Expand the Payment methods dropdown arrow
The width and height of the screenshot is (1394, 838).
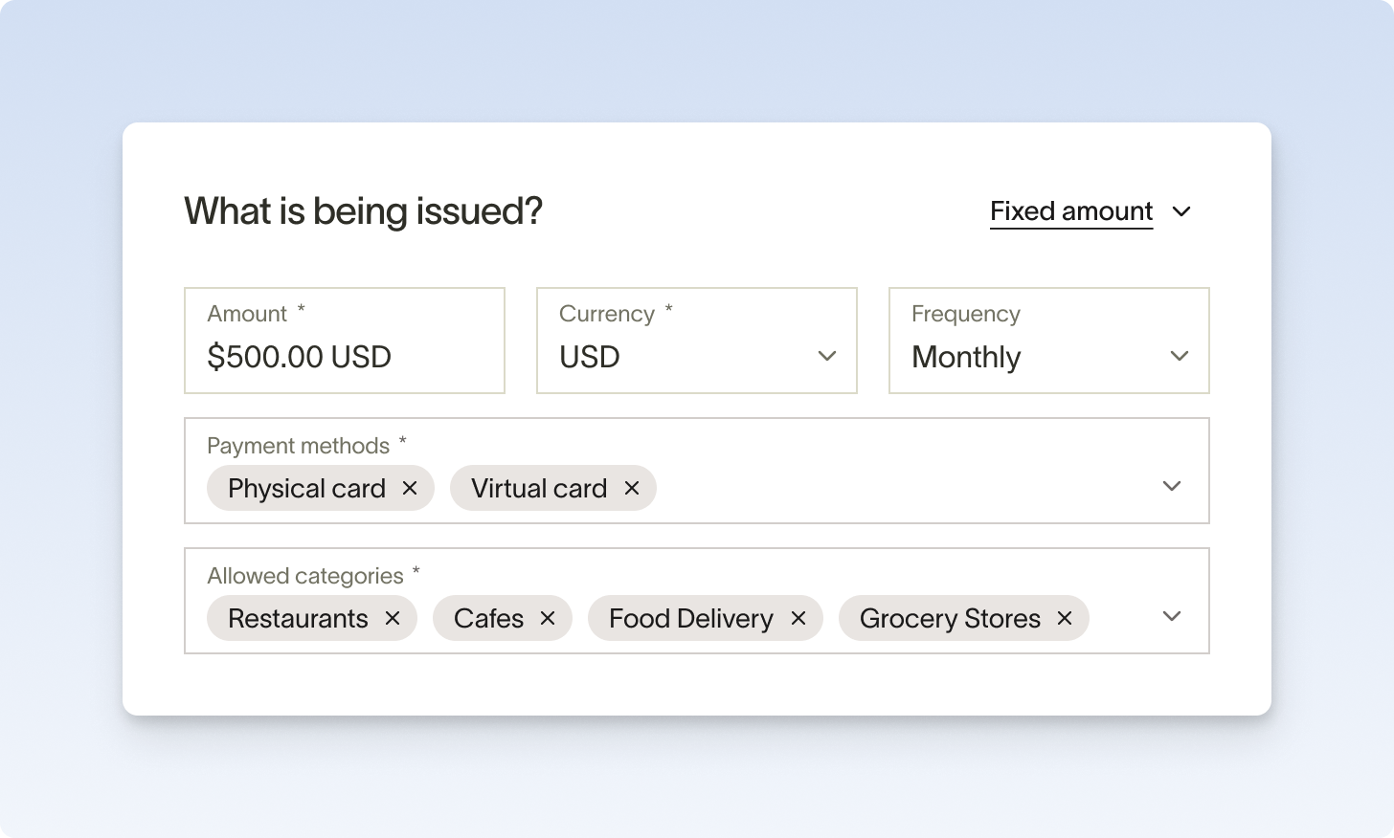(1172, 486)
